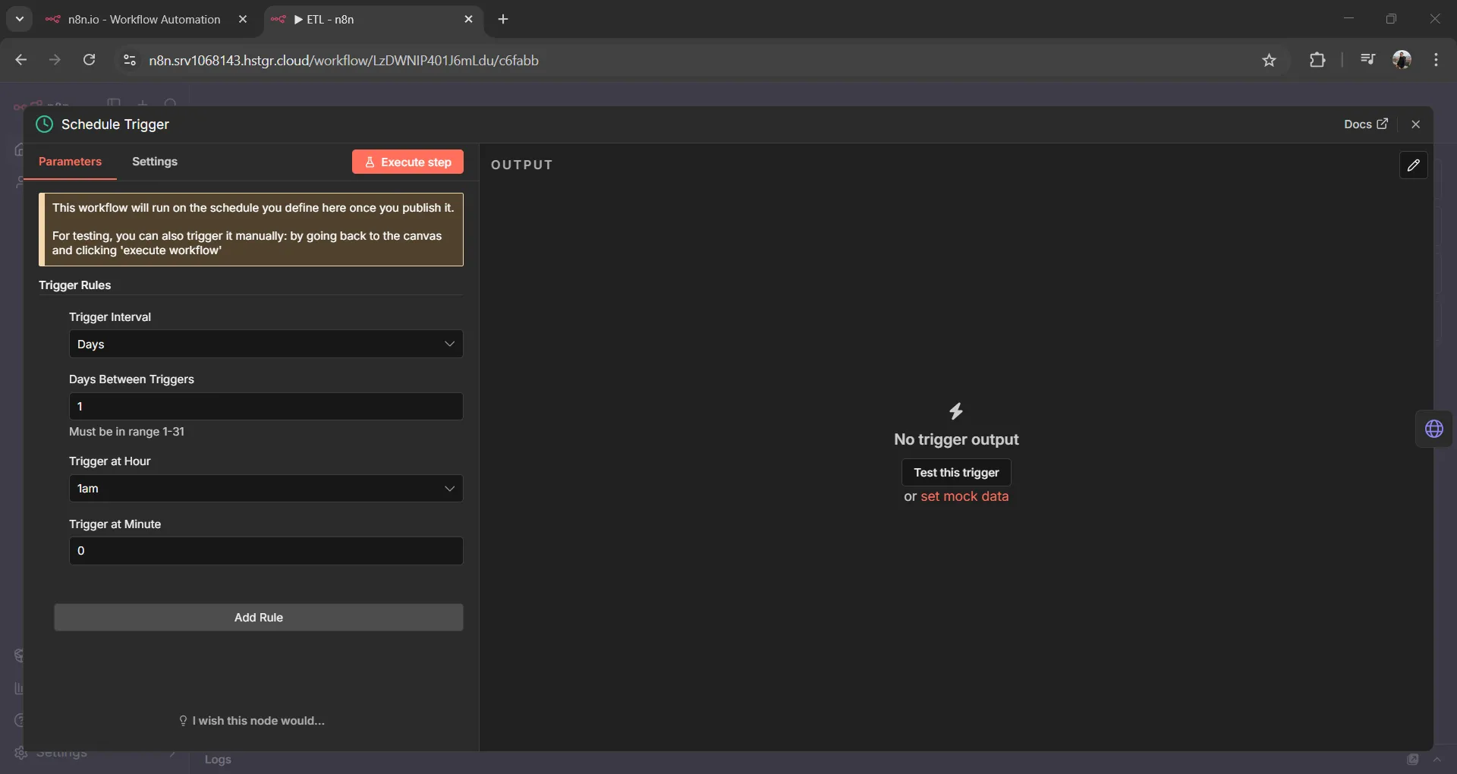The image size is (1457, 774).
Task: Select the Parameters tab
Action: [70, 162]
